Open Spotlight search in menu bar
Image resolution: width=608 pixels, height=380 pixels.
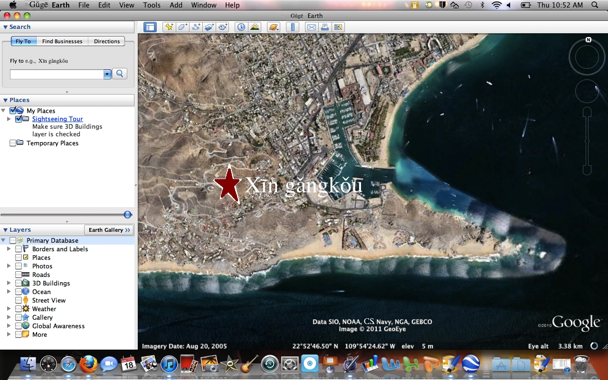(x=595, y=5)
